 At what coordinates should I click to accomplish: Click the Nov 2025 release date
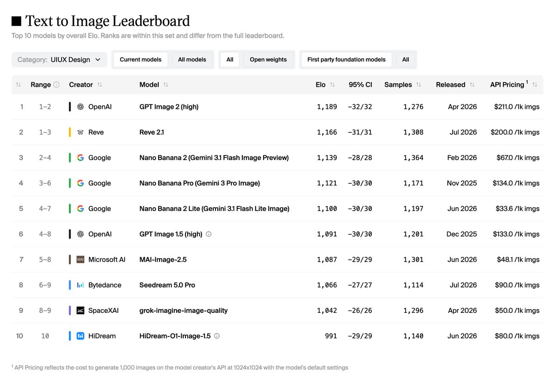coord(462,183)
